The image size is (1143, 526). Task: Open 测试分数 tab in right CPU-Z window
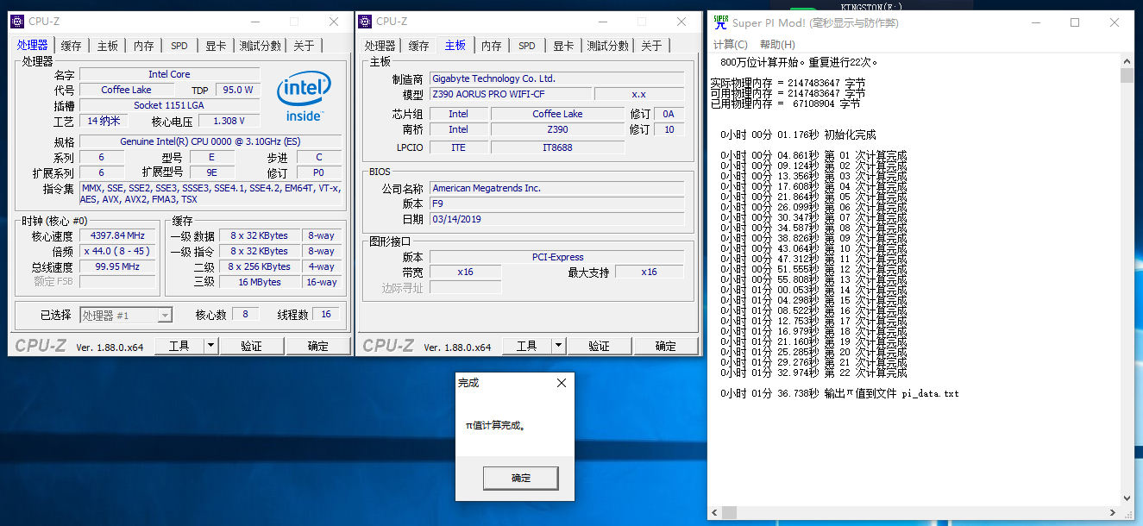(x=608, y=46)
